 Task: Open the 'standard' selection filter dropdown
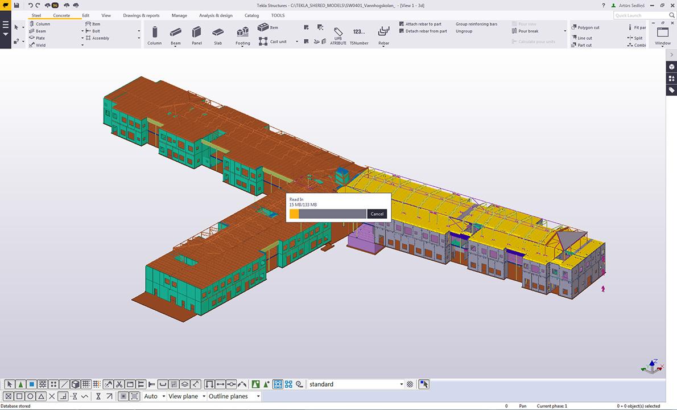coord(401,384)
